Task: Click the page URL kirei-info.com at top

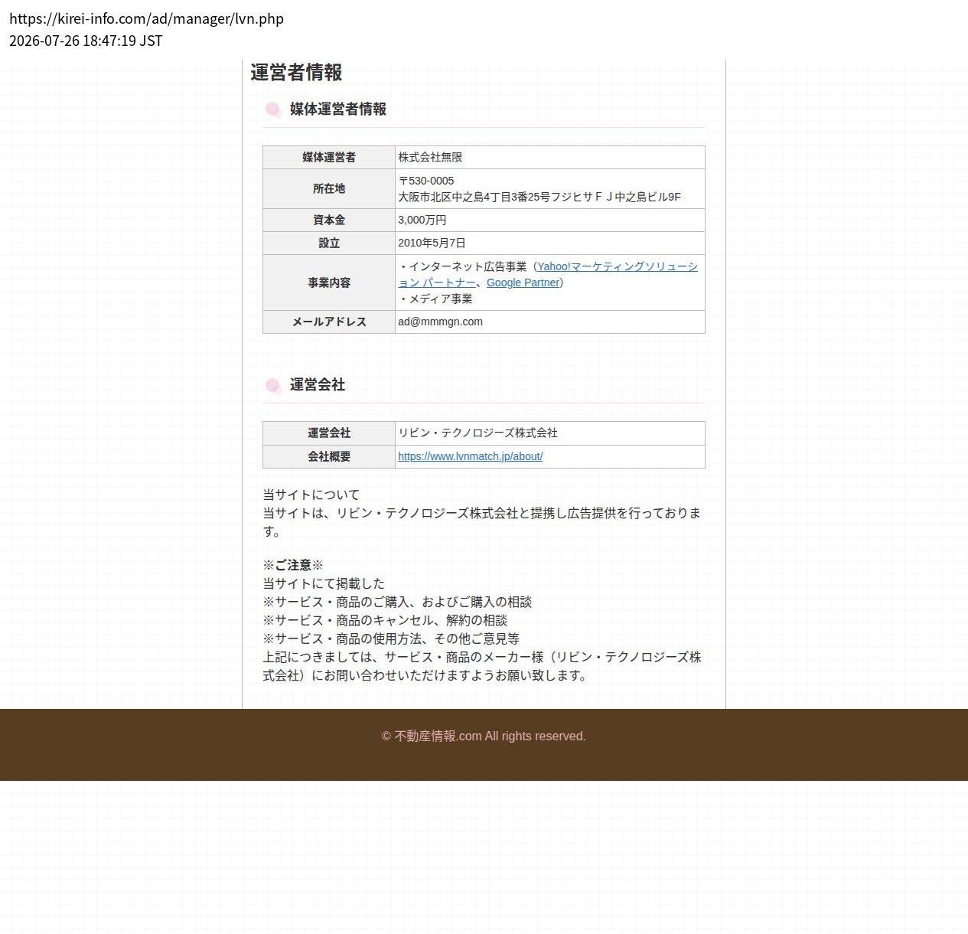Action: [x=146, y=18]
